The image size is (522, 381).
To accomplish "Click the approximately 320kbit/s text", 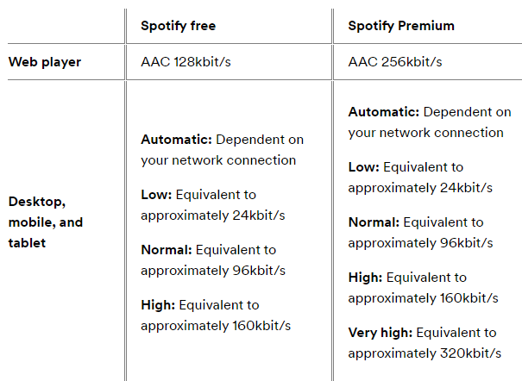I will pyautogui.click(x=424, y=353).
